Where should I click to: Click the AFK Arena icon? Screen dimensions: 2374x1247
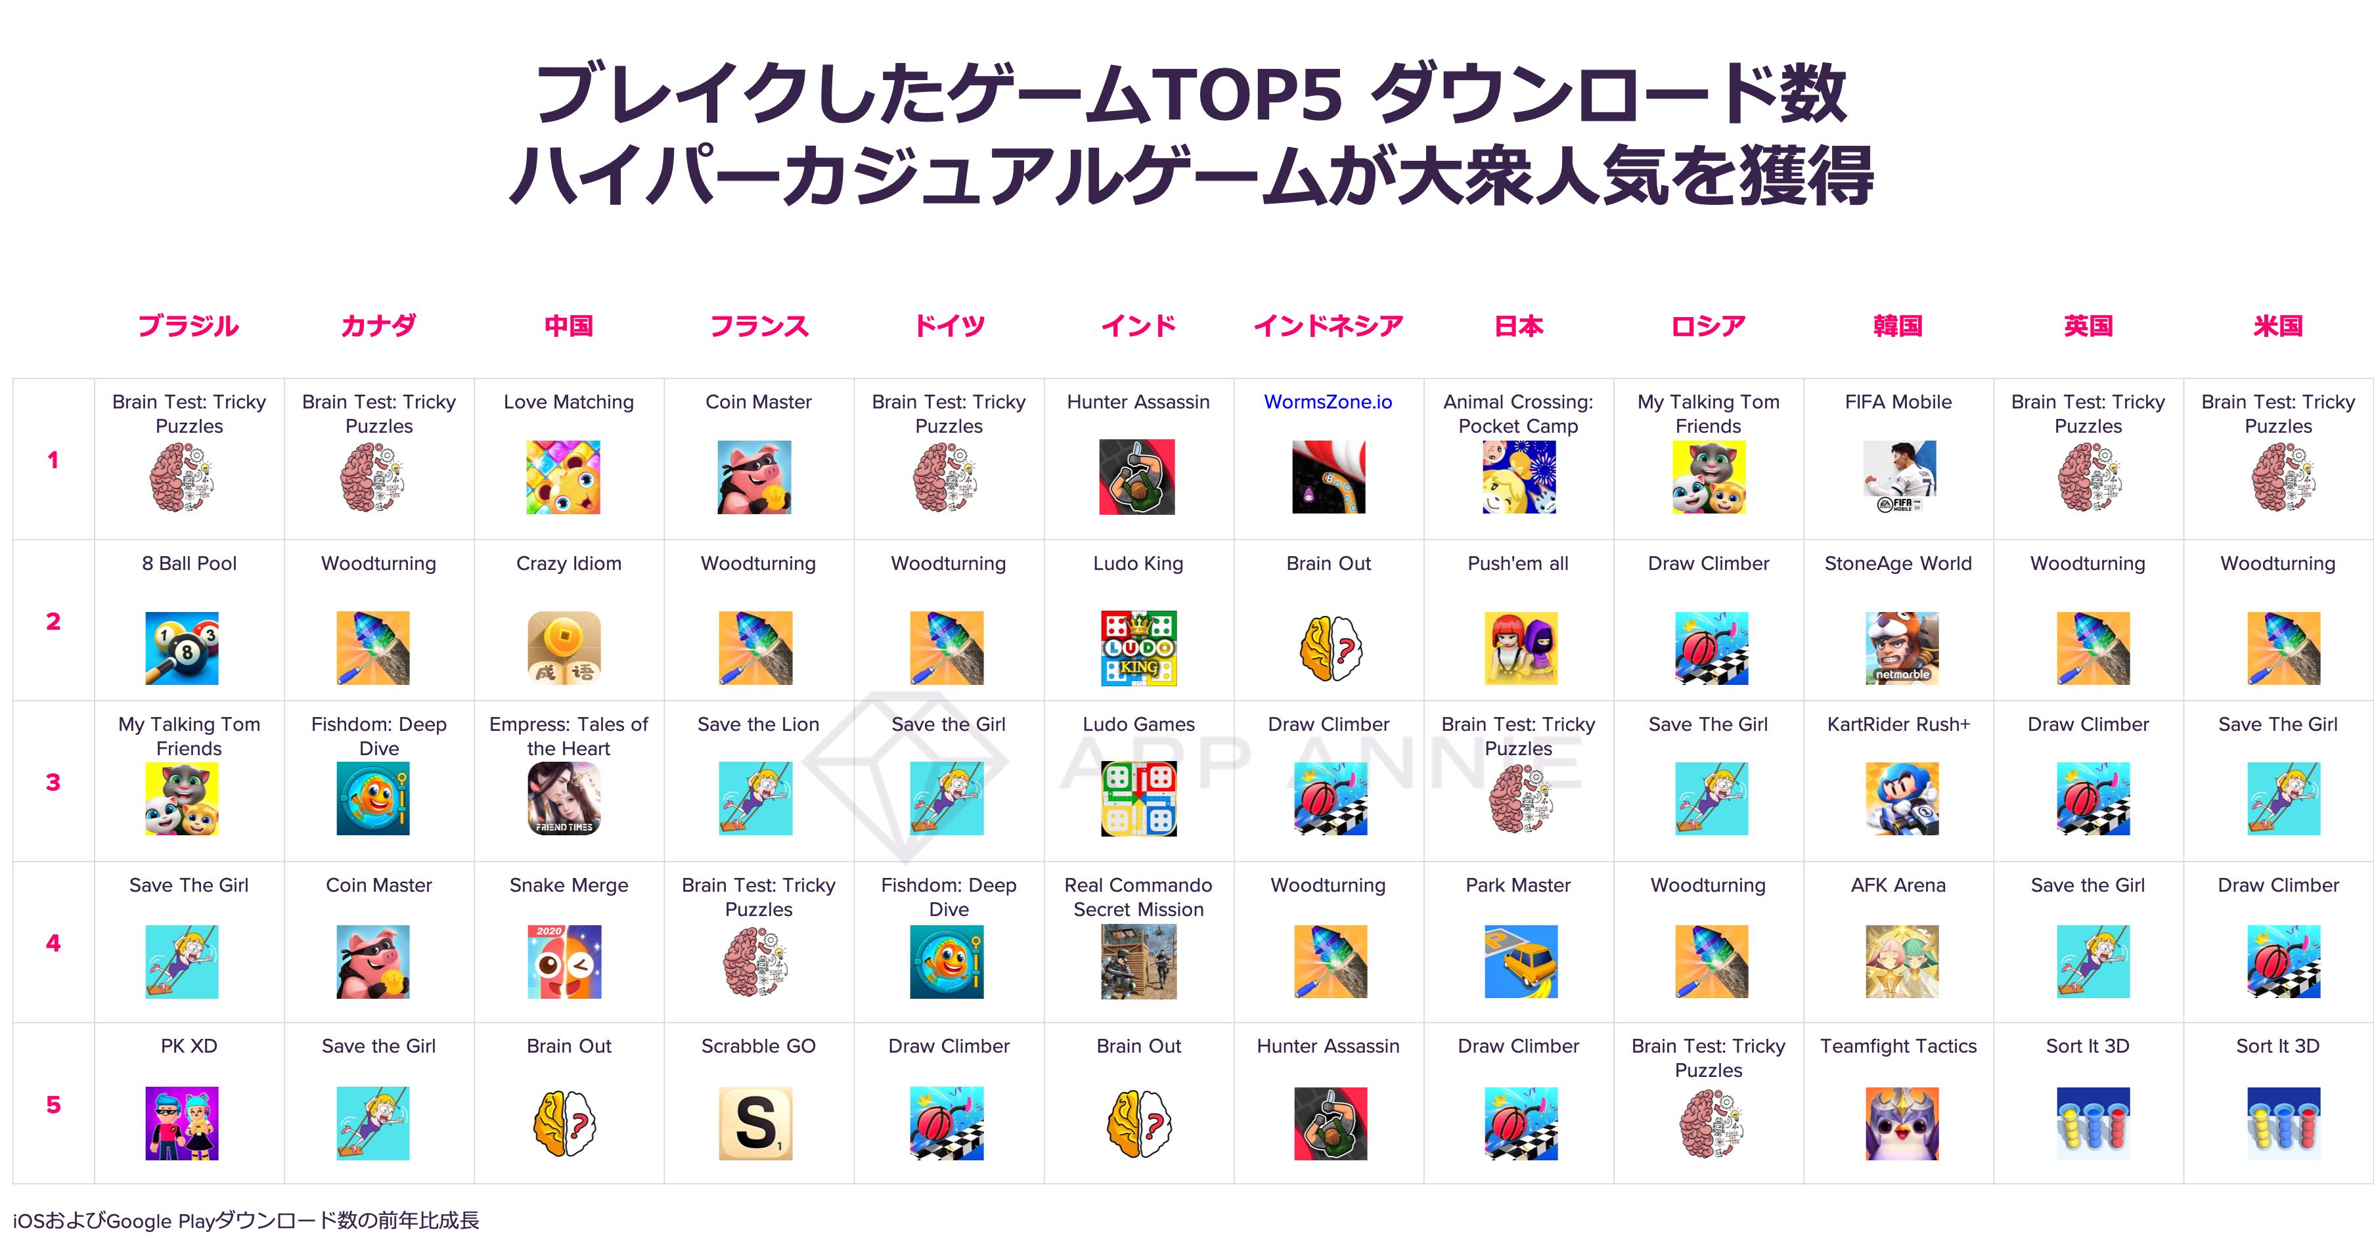click(x=1901, y=961)
